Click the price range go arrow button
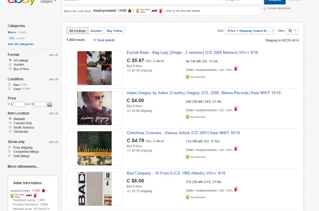 tap(50, 104)
